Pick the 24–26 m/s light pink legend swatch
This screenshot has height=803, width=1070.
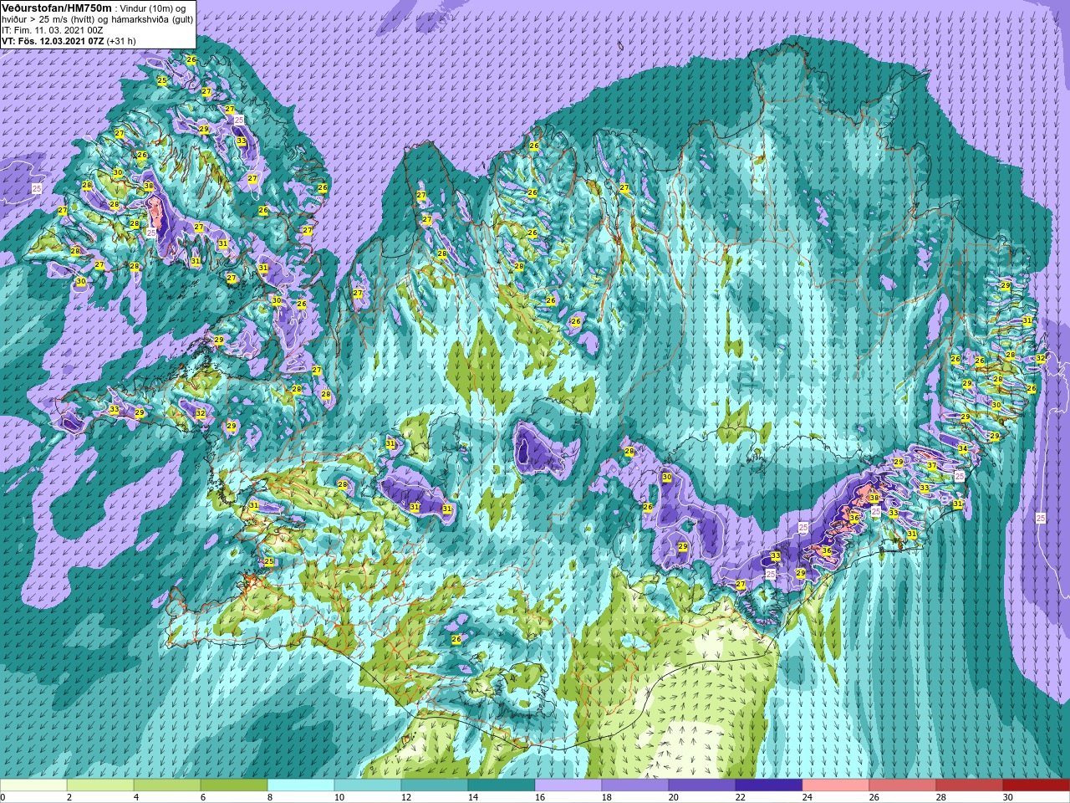tap(836, 785)
